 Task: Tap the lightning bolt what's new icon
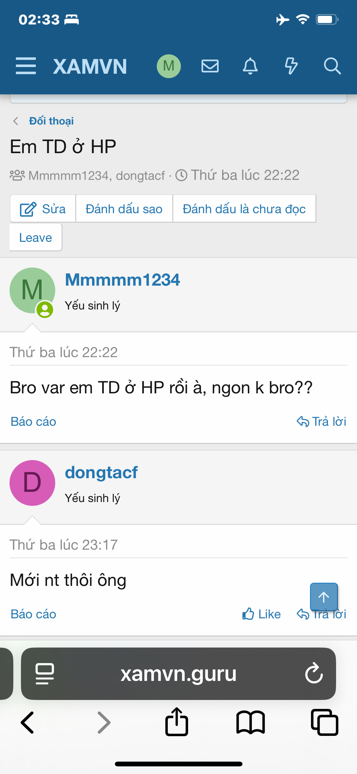point(291,66)
